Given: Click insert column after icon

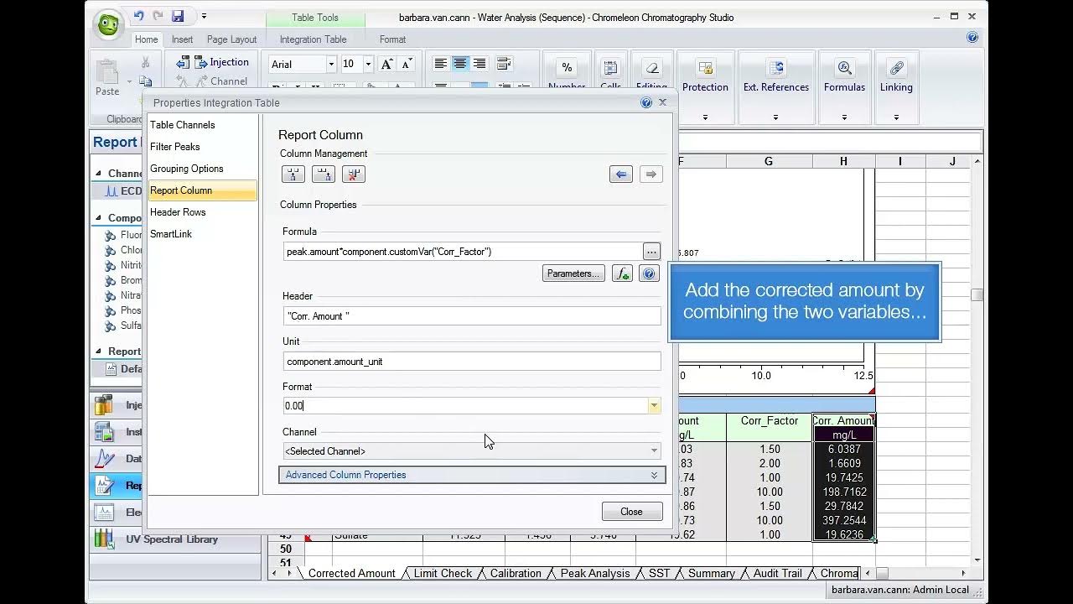Looking at the screenshot, I should 324,174.
